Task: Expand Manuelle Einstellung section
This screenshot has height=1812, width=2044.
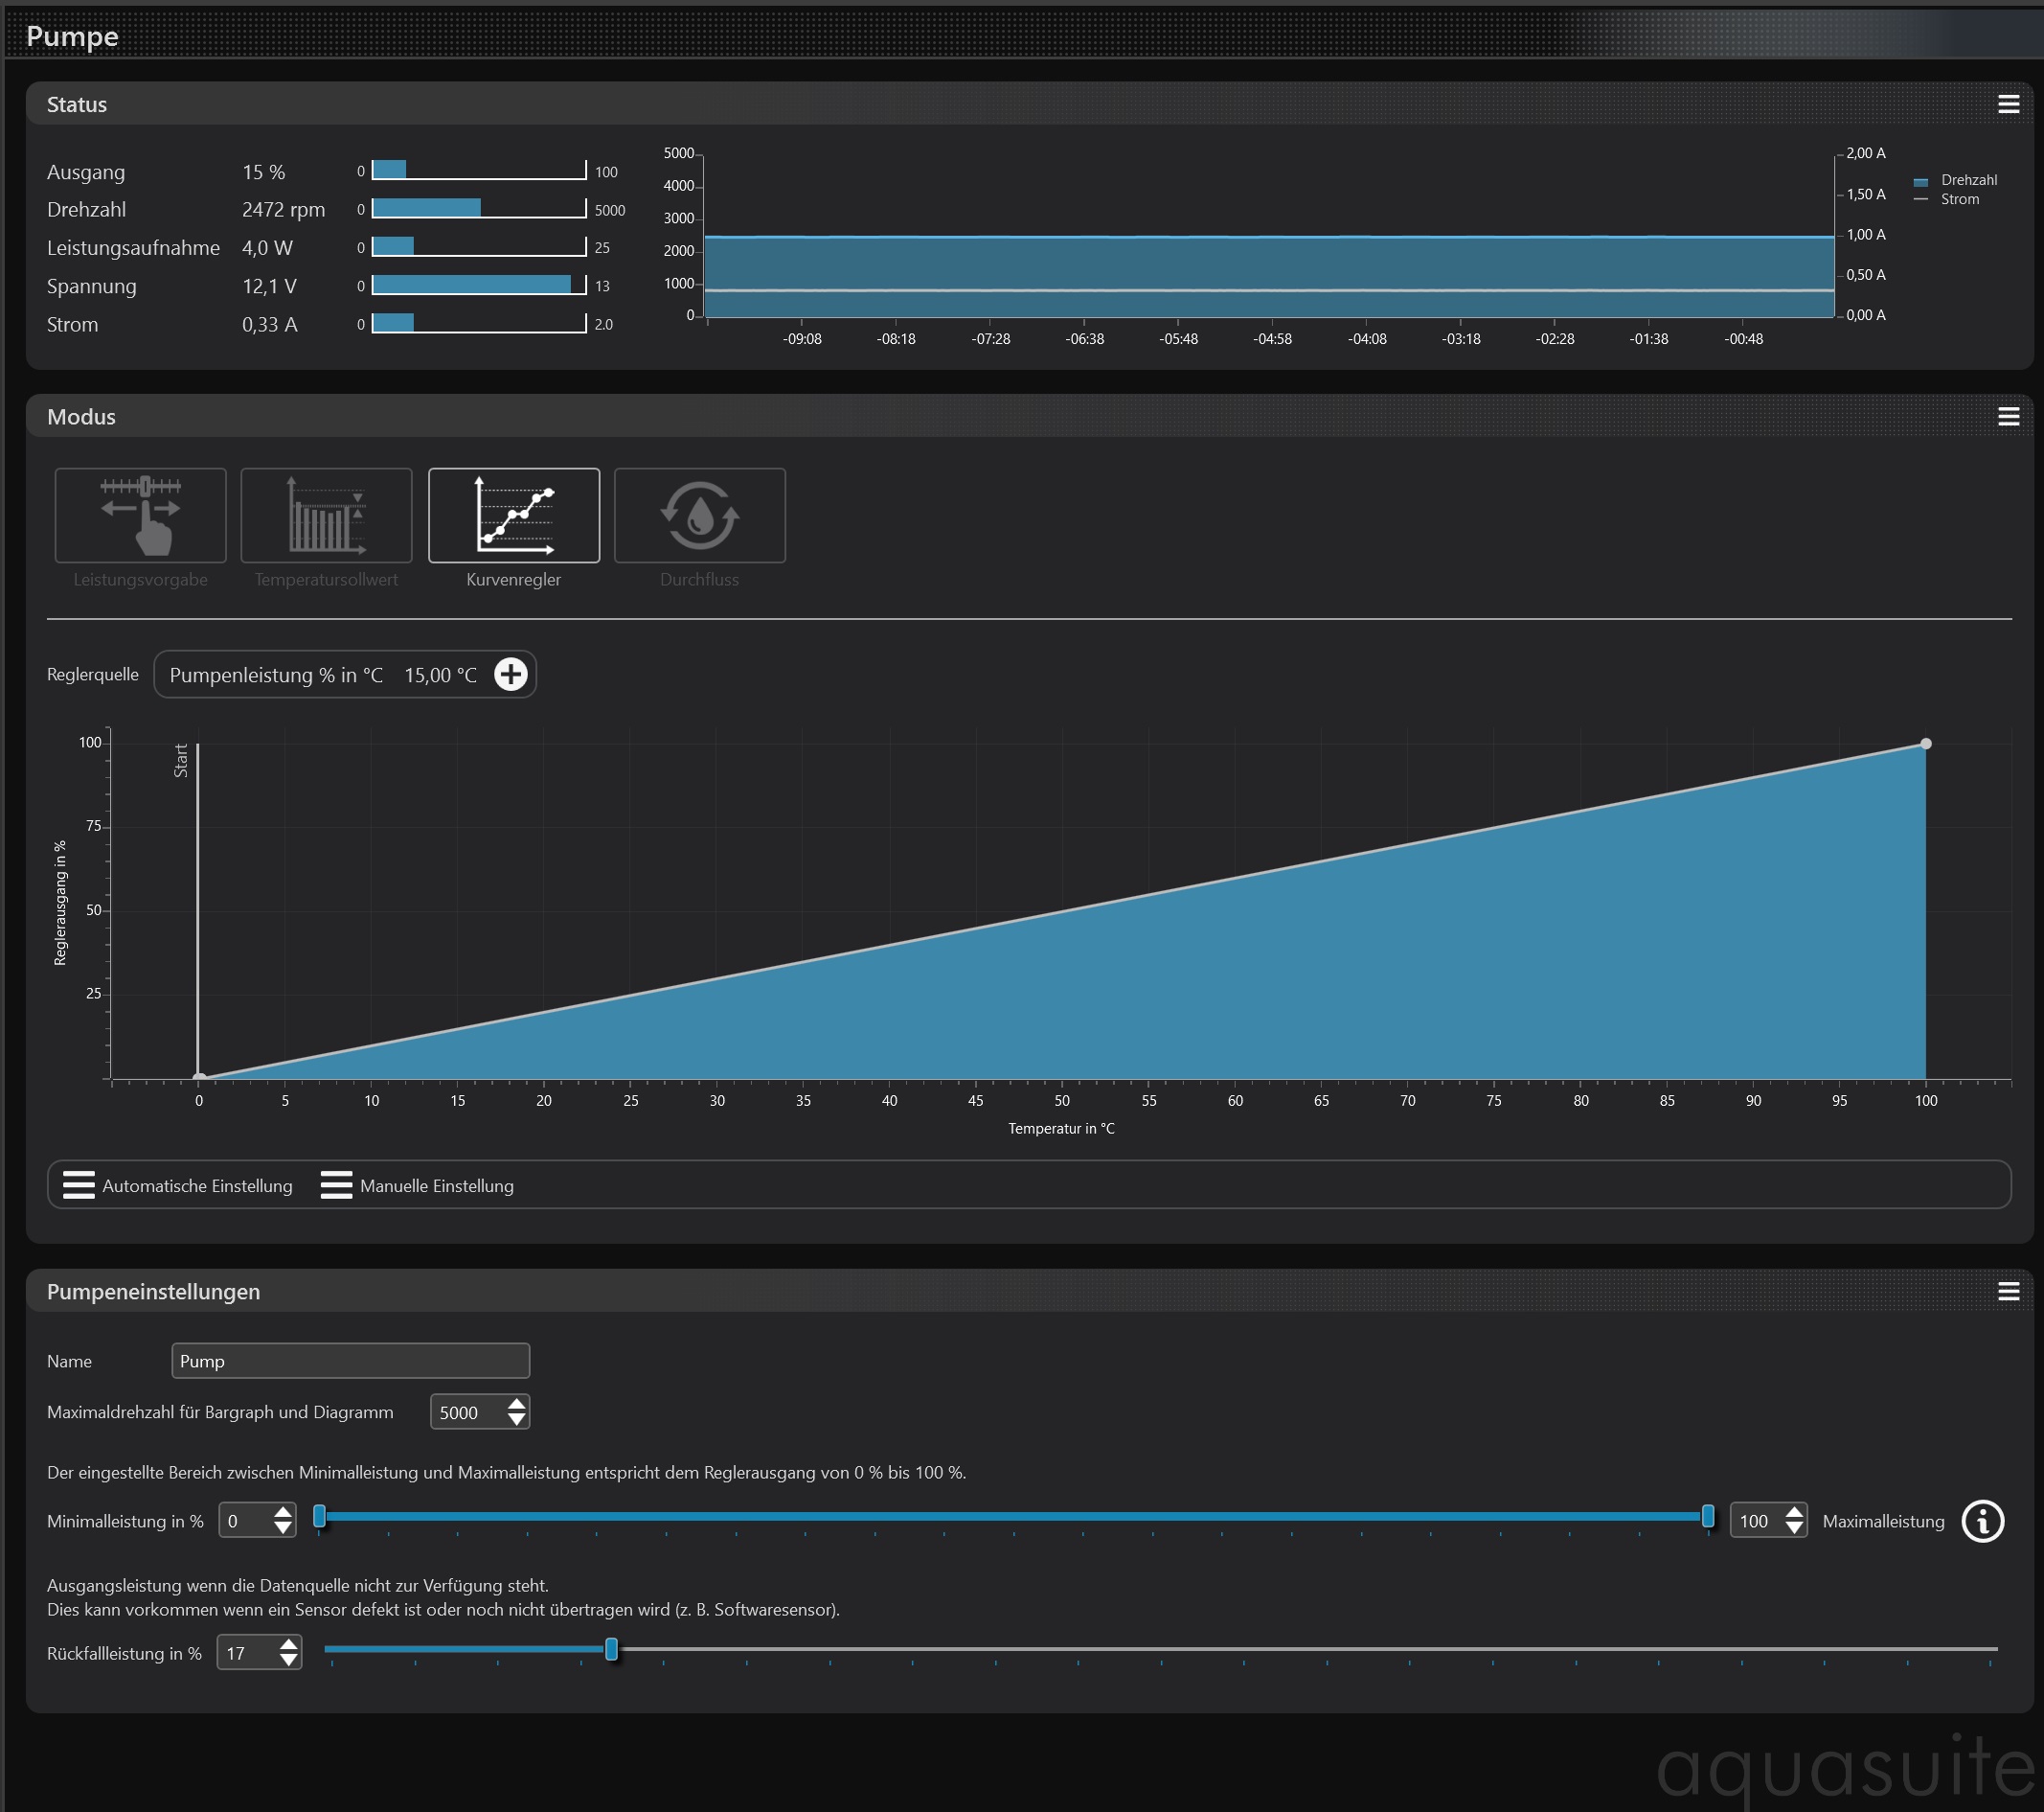Action: [417, 1185]
